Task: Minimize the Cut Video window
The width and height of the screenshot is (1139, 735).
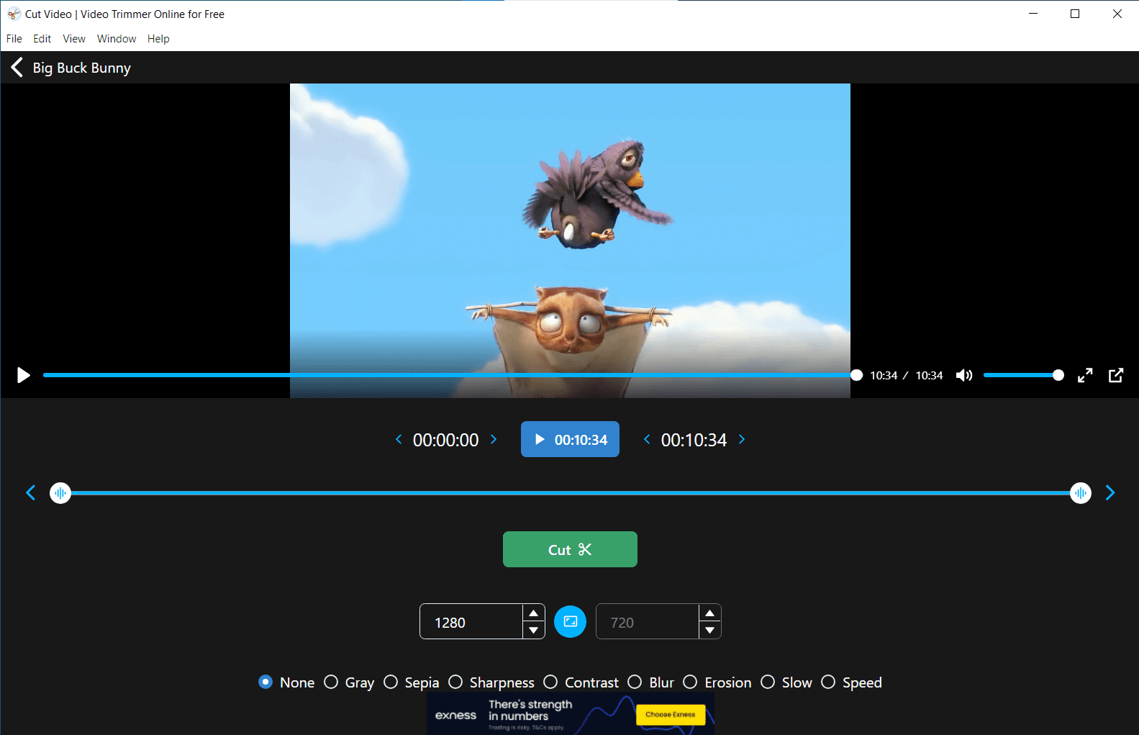Action: (x=1033, y=14)
